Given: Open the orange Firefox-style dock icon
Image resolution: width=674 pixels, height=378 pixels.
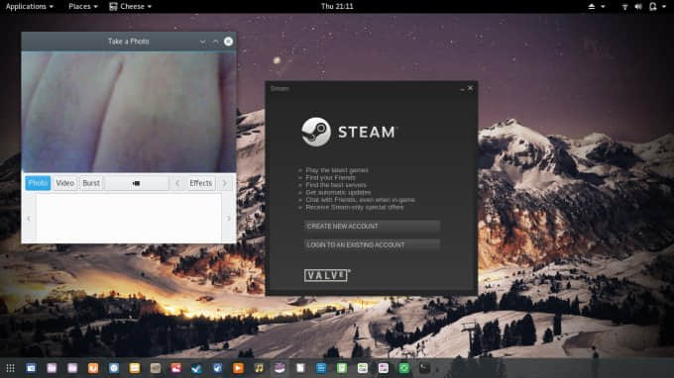Looking at the screenshot, I should pyautogui.click(x=93, y=368).
